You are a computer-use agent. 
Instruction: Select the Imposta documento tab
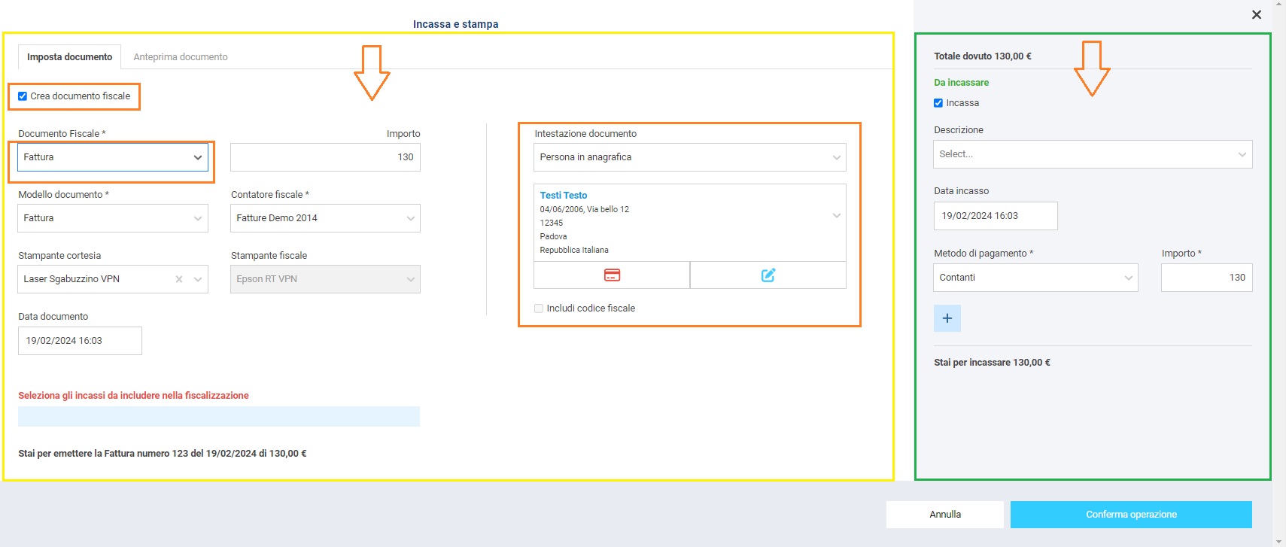(x=69, y=57)
